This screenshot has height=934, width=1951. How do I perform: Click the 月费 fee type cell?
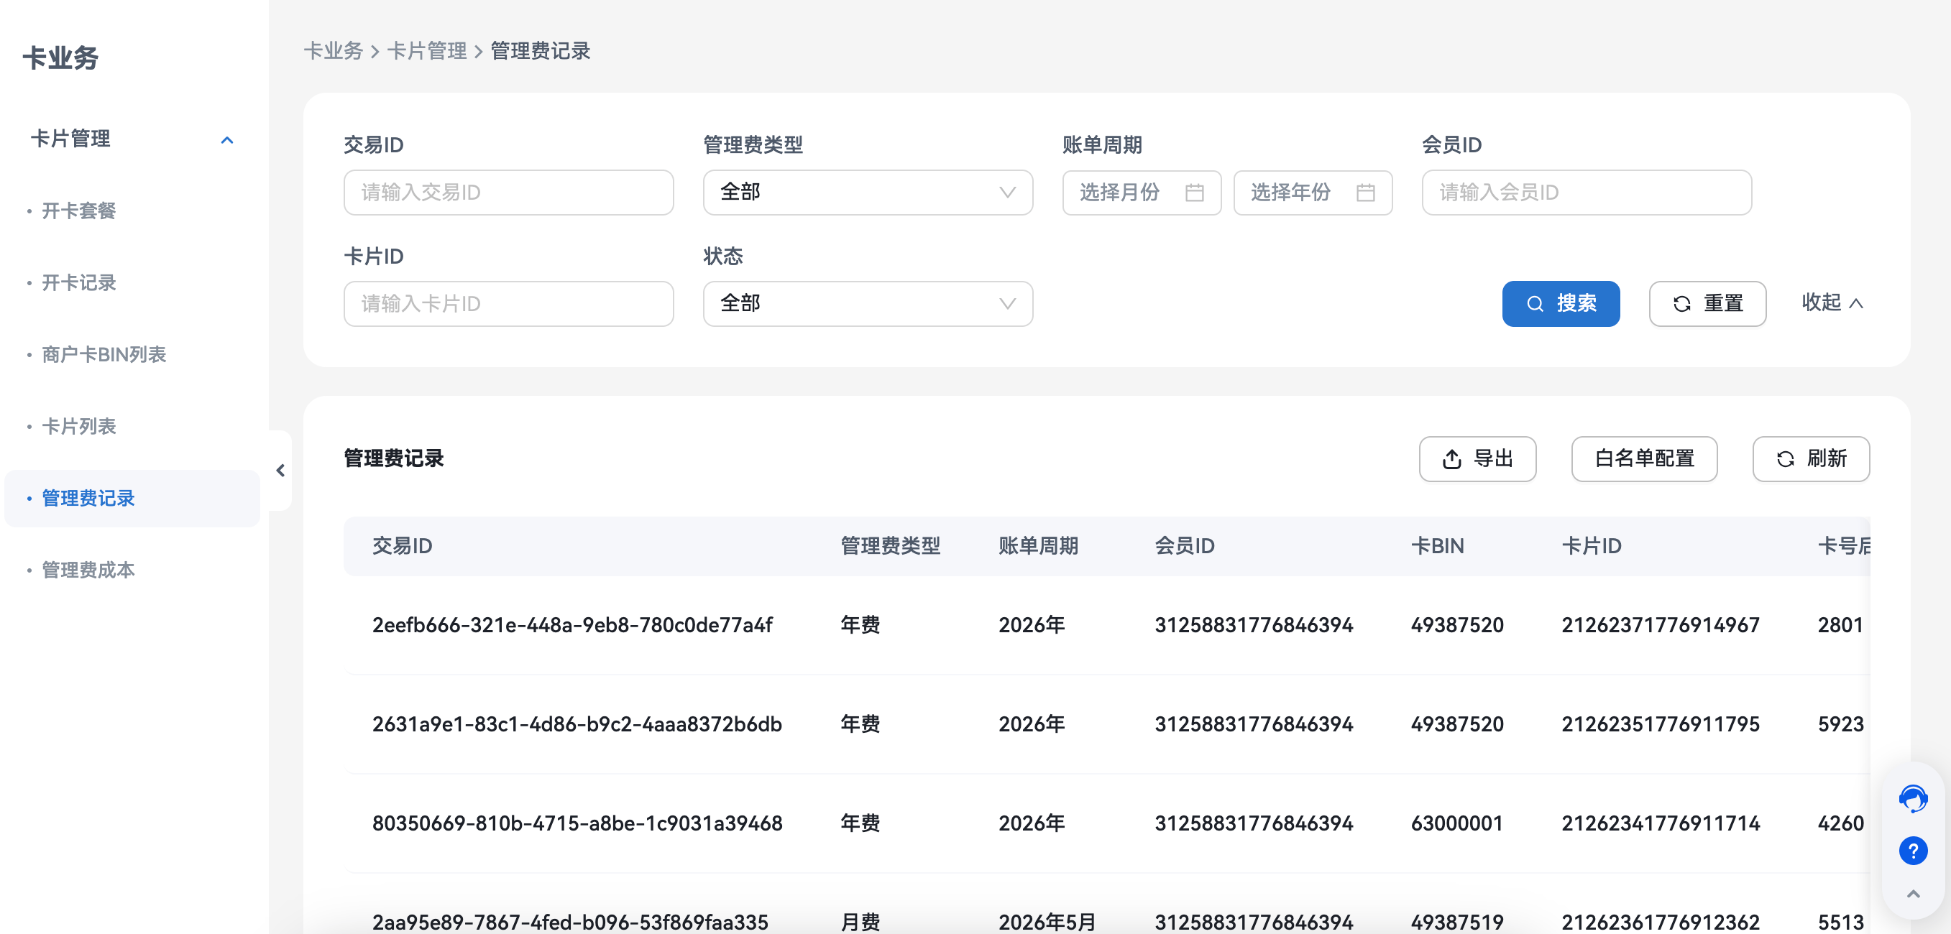coord(860,922)
